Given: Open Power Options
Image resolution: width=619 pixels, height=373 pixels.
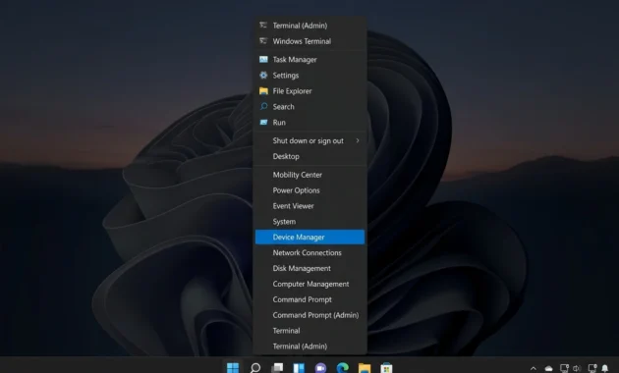Looking at the screenshot, I should pos(309,190).
